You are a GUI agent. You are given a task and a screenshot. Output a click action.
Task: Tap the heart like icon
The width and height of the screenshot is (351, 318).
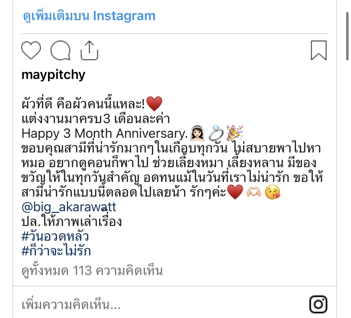point(31,50)
